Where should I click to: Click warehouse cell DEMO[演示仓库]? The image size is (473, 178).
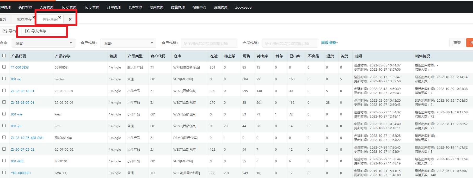pos(185,138)
